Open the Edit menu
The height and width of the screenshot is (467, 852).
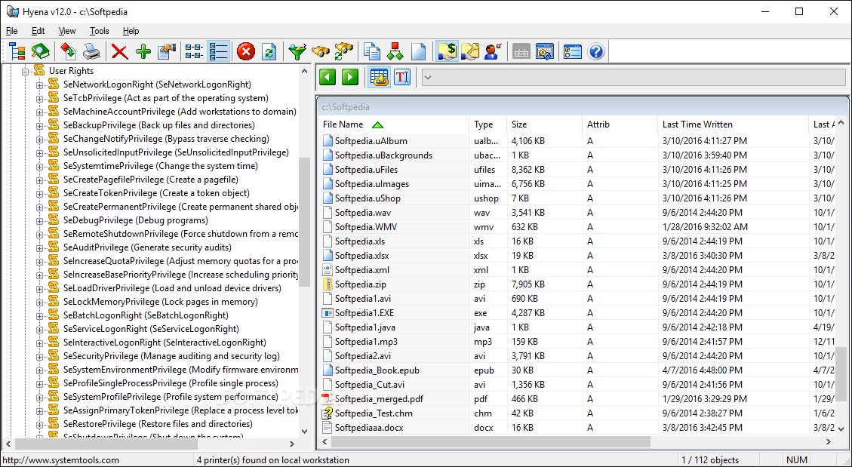pyautogui.click(x=38, y=31)
